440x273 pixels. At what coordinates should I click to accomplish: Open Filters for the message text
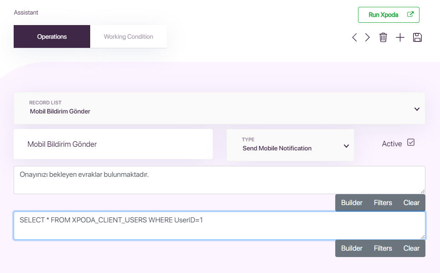pos(383,203)
